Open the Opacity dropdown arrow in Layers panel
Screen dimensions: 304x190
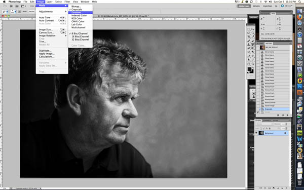[286, 124]
